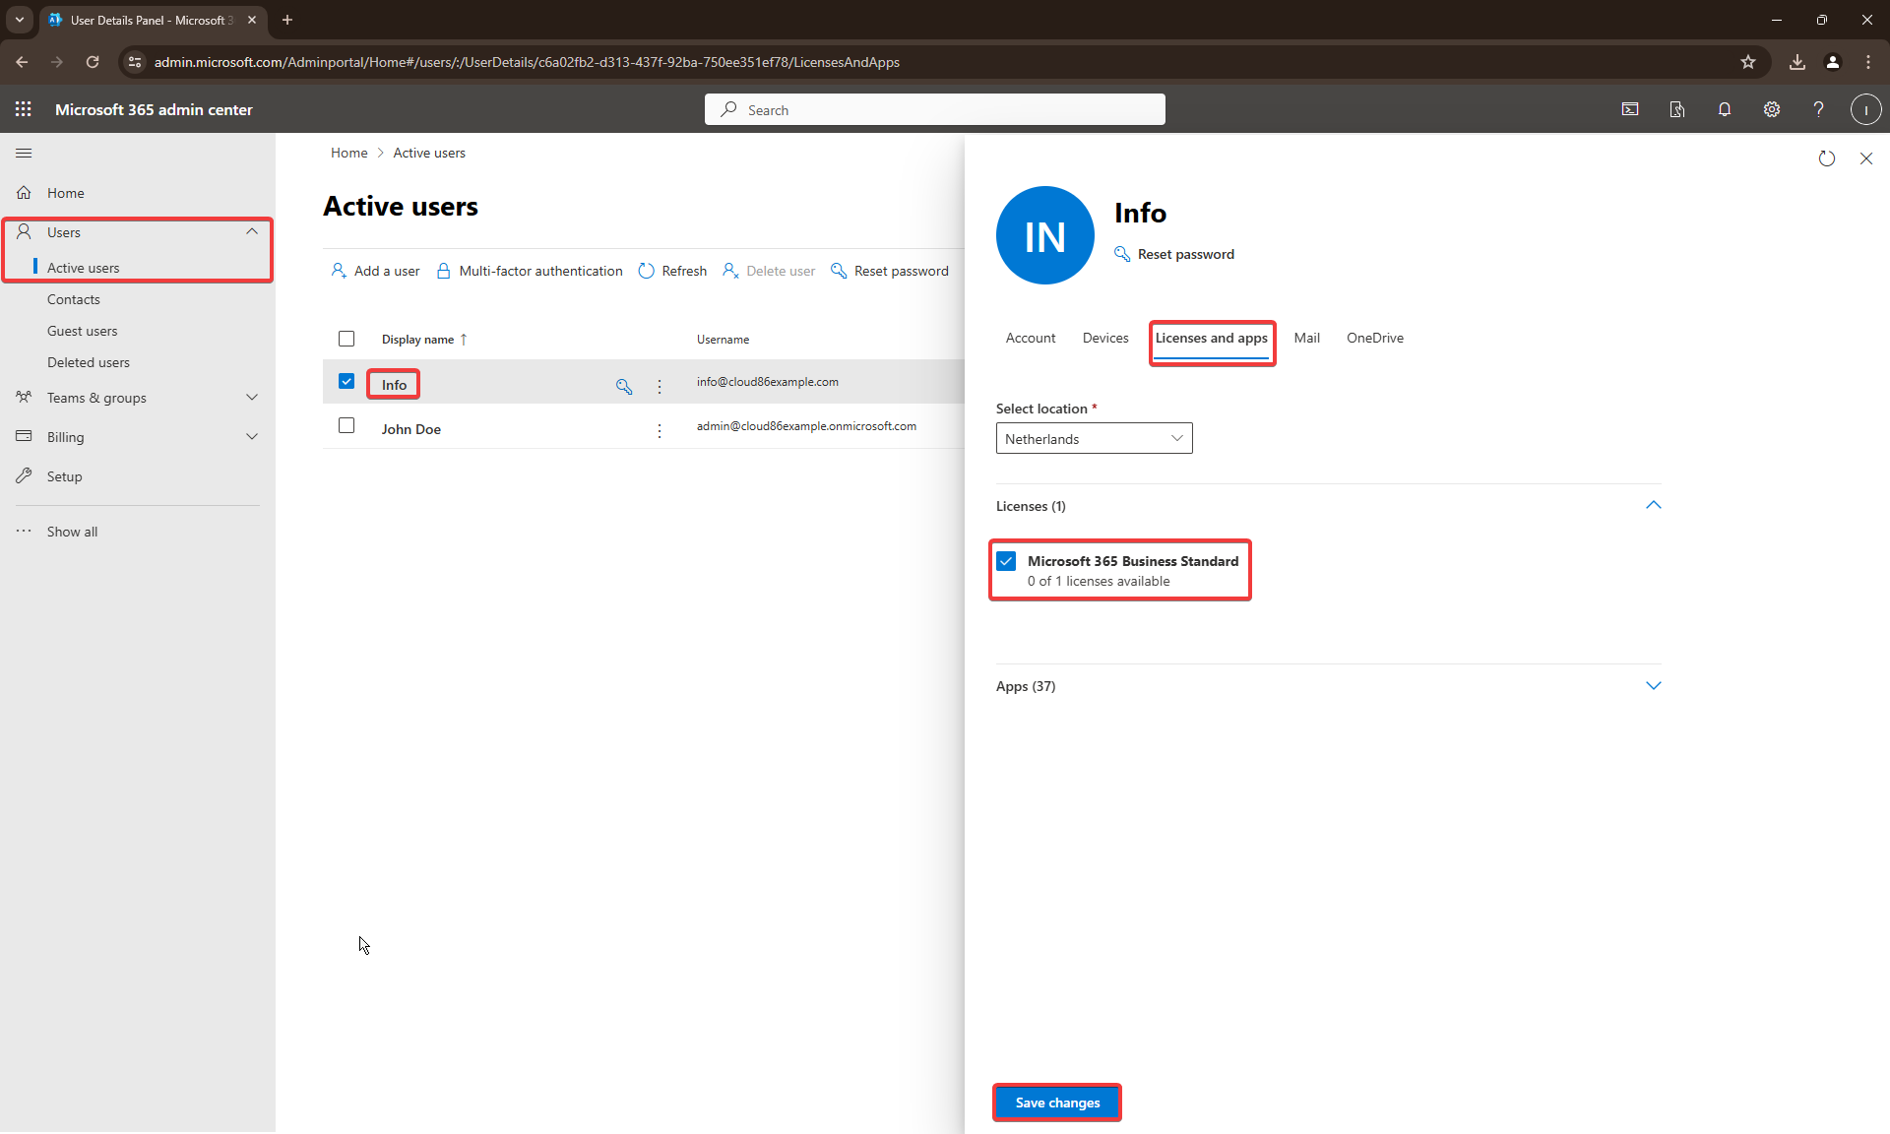
Task: Open account avatar in admin center header
Action: (x=1866, y=109)
